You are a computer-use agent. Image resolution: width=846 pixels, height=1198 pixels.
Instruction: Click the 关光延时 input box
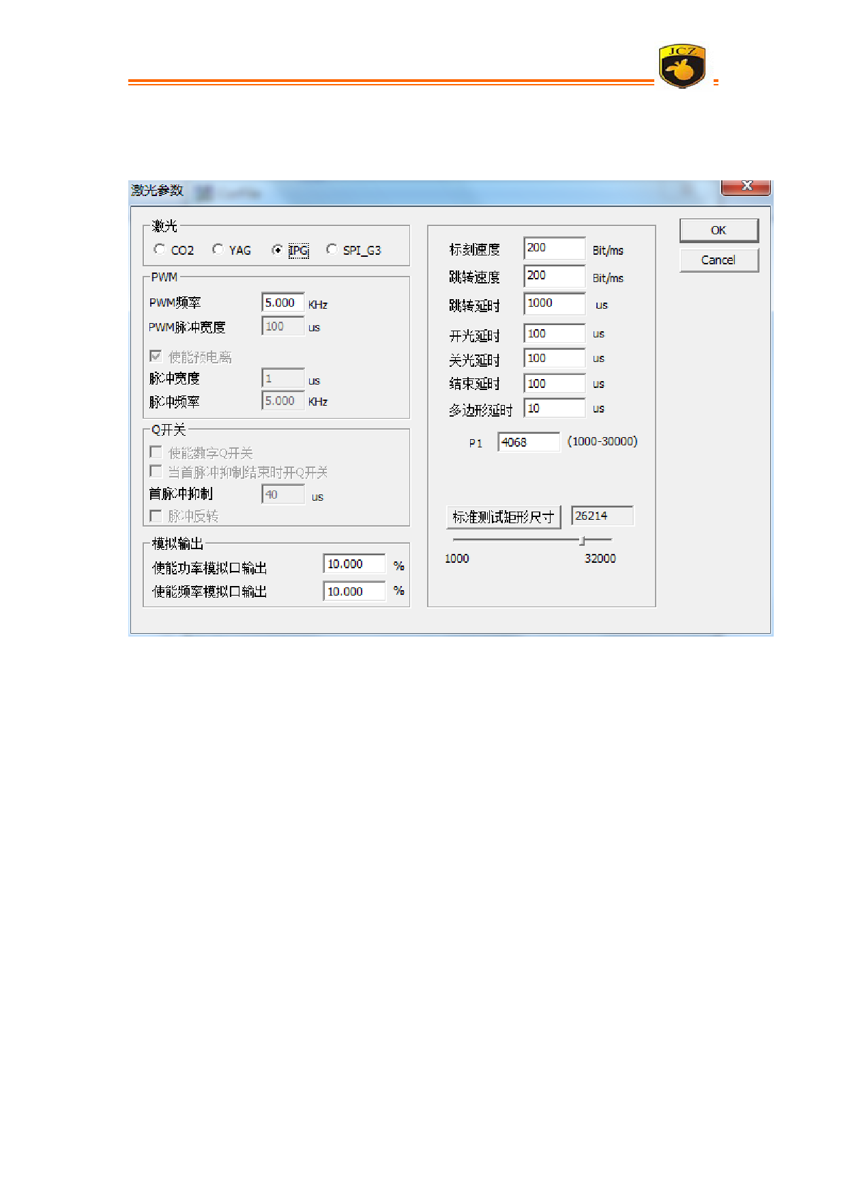click(x=554, y=358)
